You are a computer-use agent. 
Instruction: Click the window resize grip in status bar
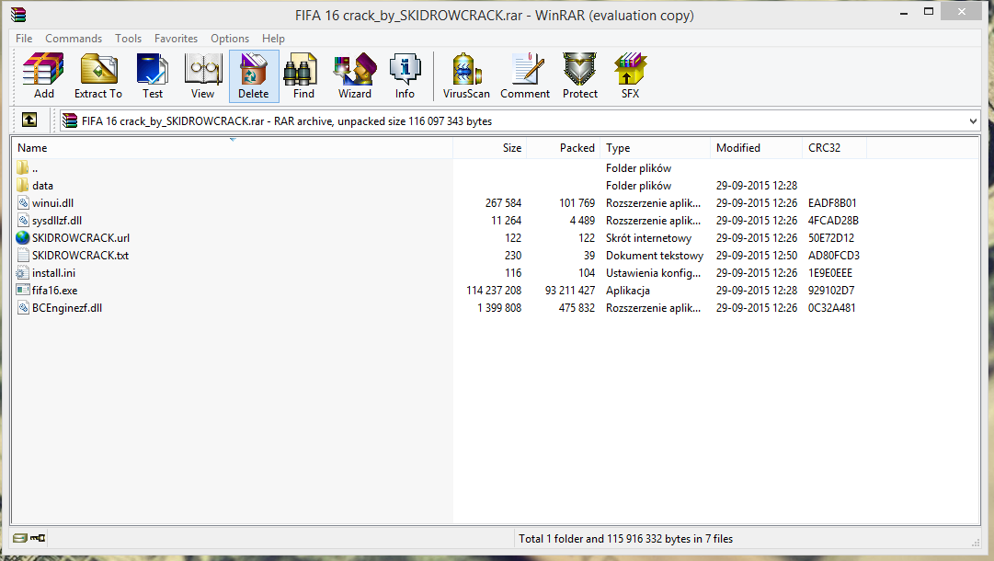tap(976, 542)
